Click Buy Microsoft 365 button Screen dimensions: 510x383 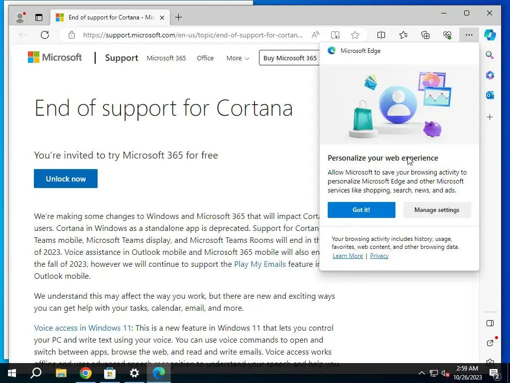click(x=289, y=58)
